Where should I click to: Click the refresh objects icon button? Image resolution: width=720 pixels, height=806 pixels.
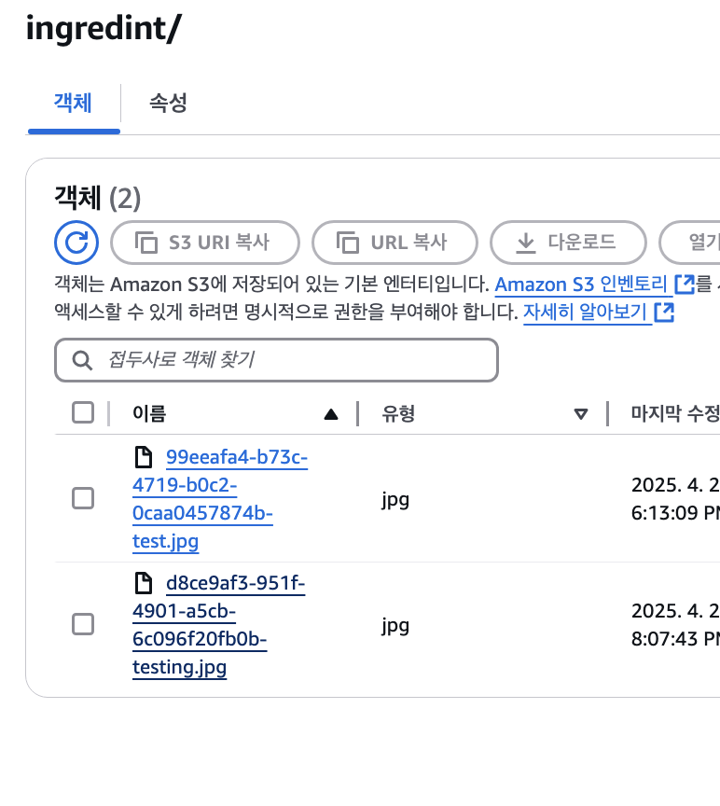(76, 243)
